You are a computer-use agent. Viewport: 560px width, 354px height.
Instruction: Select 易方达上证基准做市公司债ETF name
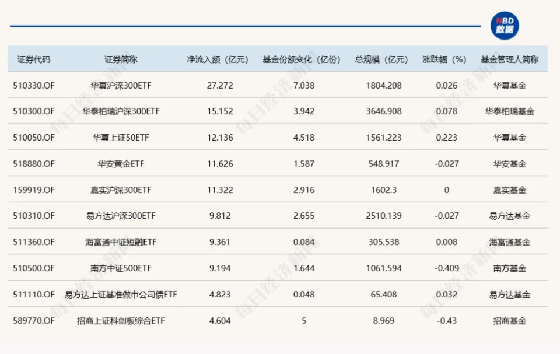[x=121, y=295]
